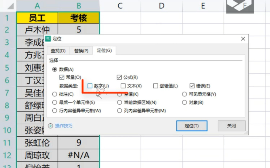The width and height of the screenshot is (270, 168).
Task: Select the cell containing #N/A
Action: tap(78, 155)
